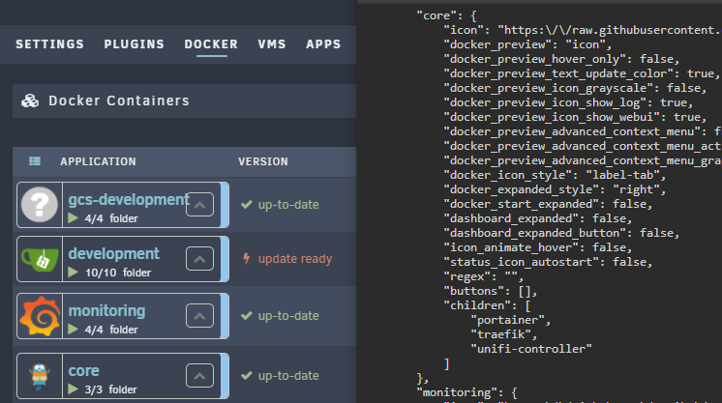Select the DOCKER tab
This screenshot has height=403, width=722.
[211, 44]
